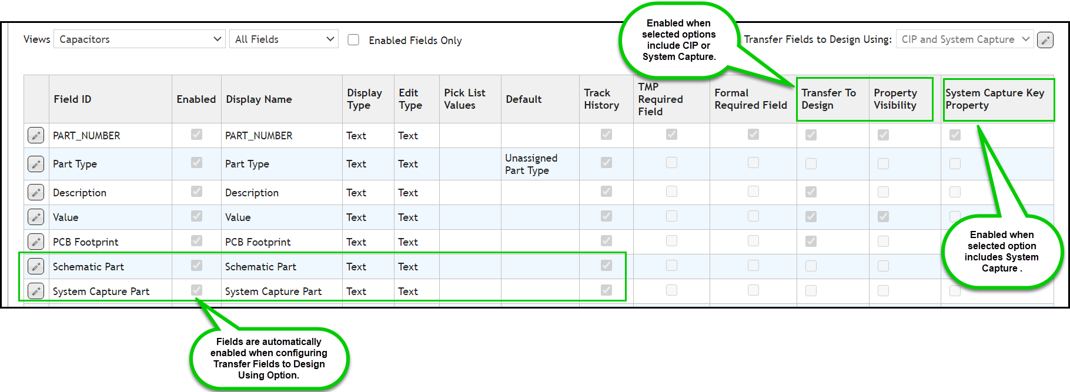1070x392 pixels.
Task: Click the Field ID column header
Action: pos(72,99)
